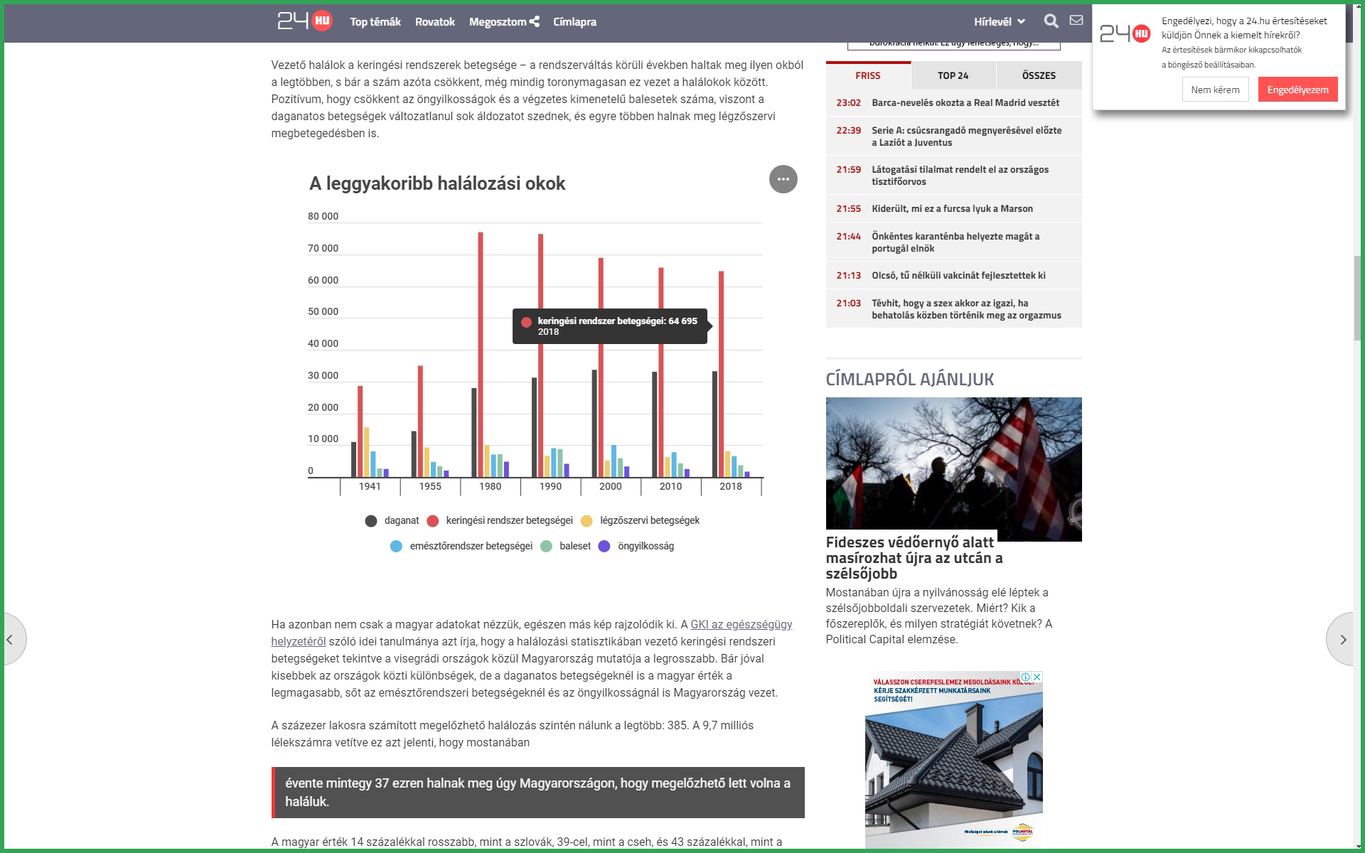Toggle emésztőrendszer betegségei legend item
The width and height of the screenshot is (1365, 853).
(461, 546)
